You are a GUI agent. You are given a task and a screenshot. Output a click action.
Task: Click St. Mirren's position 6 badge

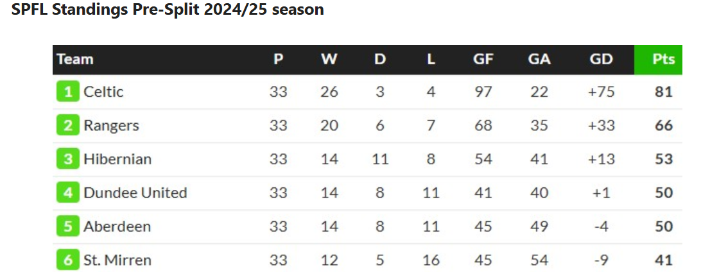click(67, 260)
